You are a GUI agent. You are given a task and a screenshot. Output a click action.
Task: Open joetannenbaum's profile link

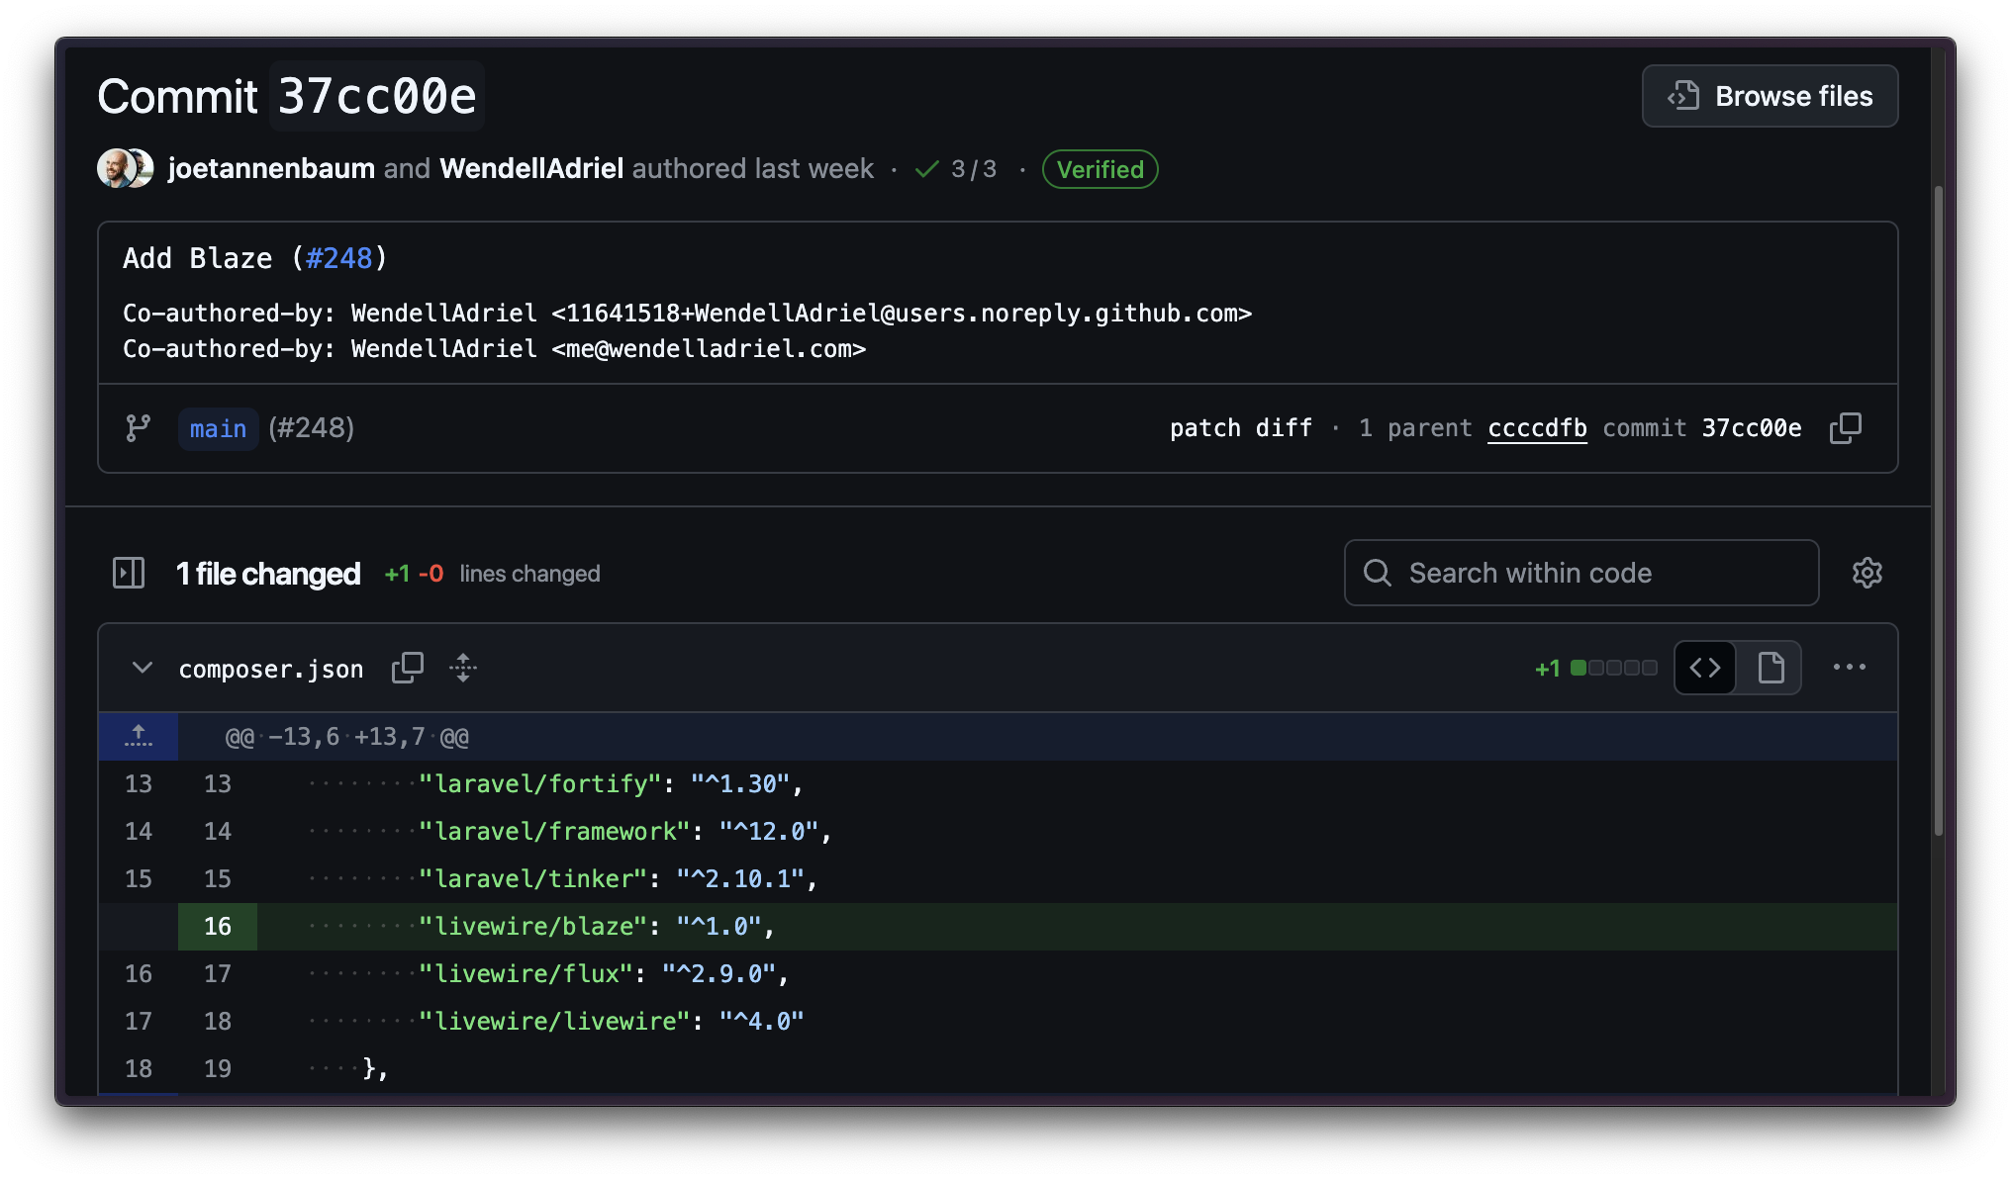tap(271, 168)
